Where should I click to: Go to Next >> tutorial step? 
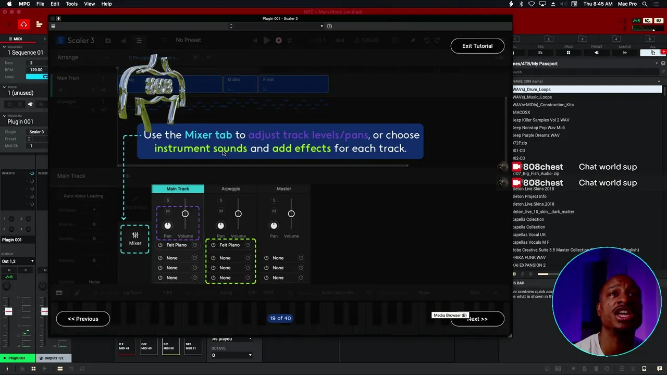477,319
